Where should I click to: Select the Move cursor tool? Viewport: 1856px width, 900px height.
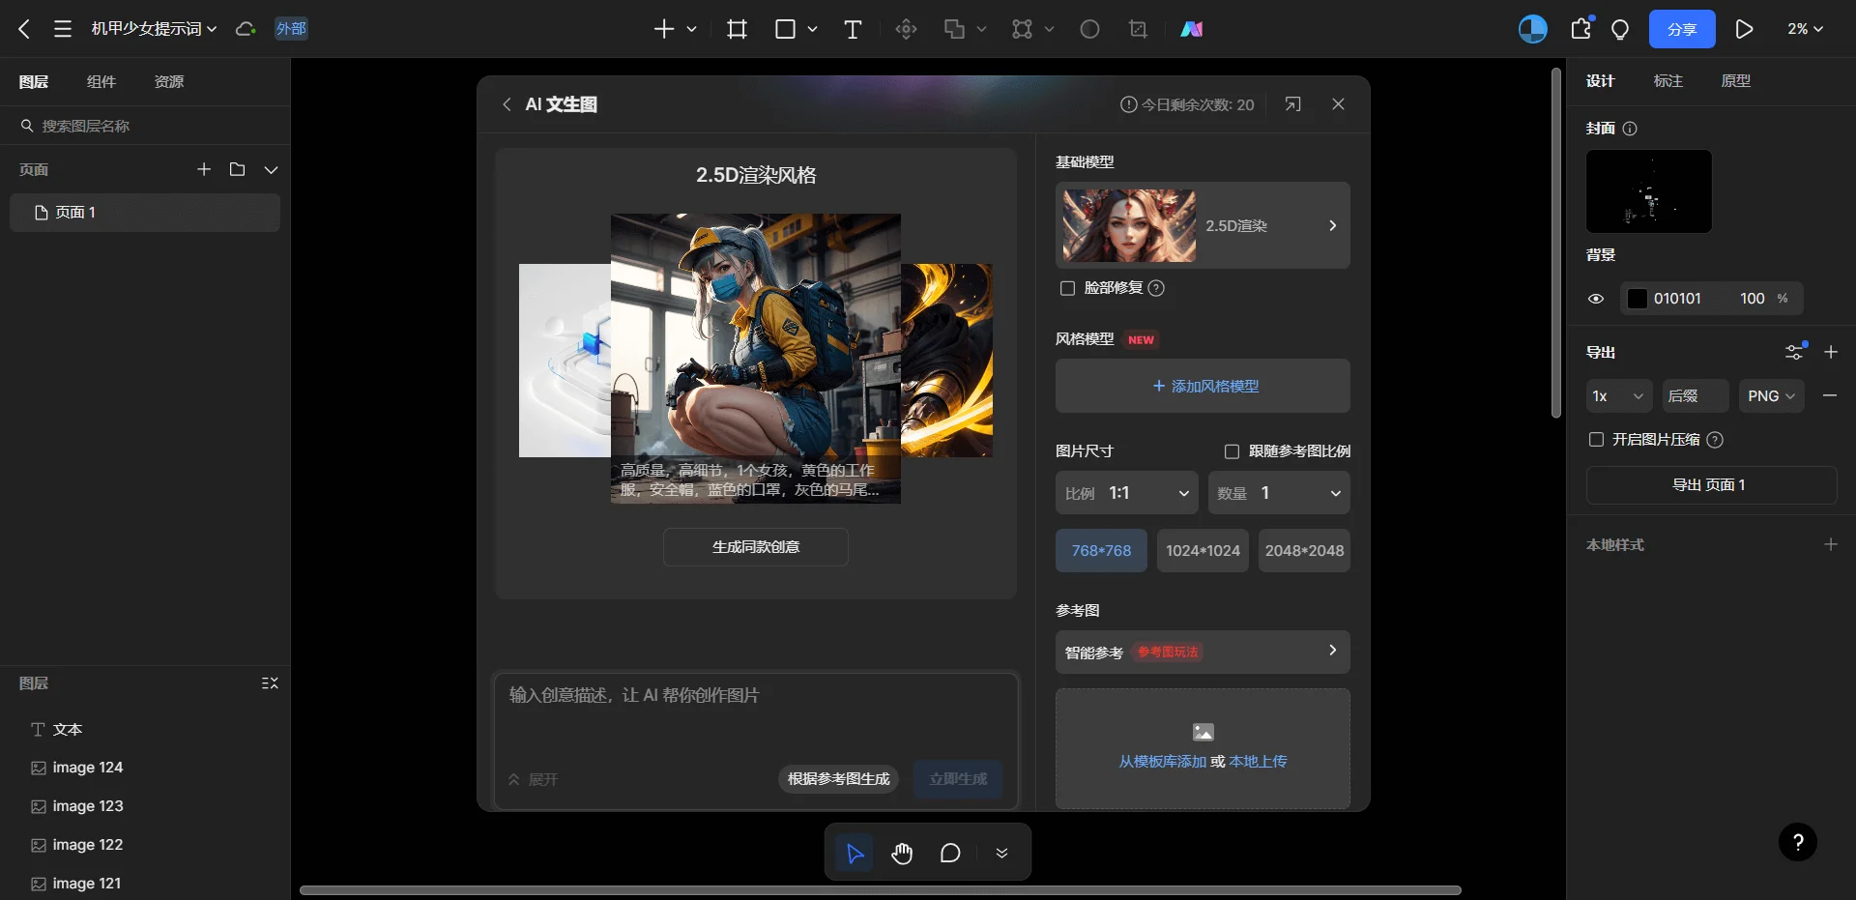tap(854, 854)
